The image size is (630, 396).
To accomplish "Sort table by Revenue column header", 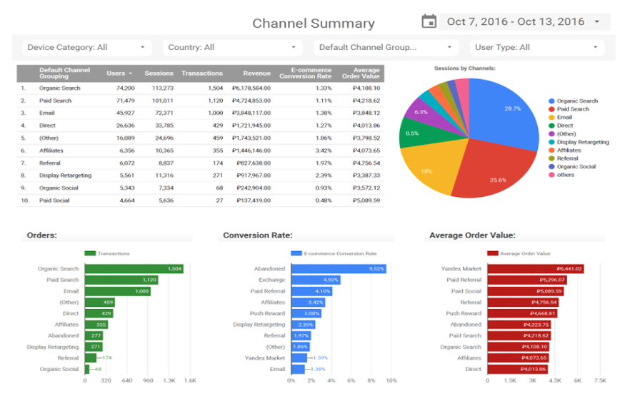I will click(x=256, y=73).
